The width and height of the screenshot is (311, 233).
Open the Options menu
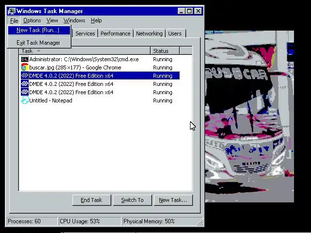pyautogui.click(x=32, y=20)
